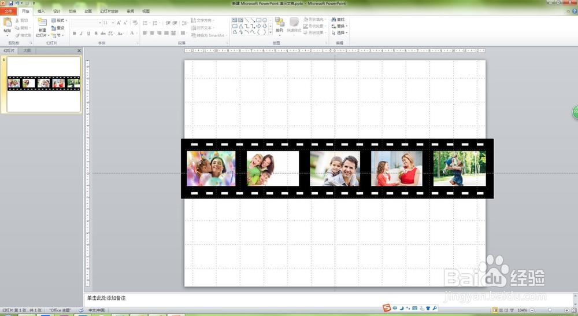This screenshot has width=578, height=316.
Task: Open the Layout (版式) dropdown
Action: pos(60,20)
